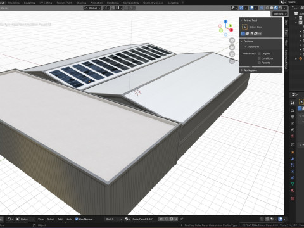The height and width of the screenshot is (228, 304).
Task: Click the red X axis gizmo ball
Action: [x=231, y=30]
